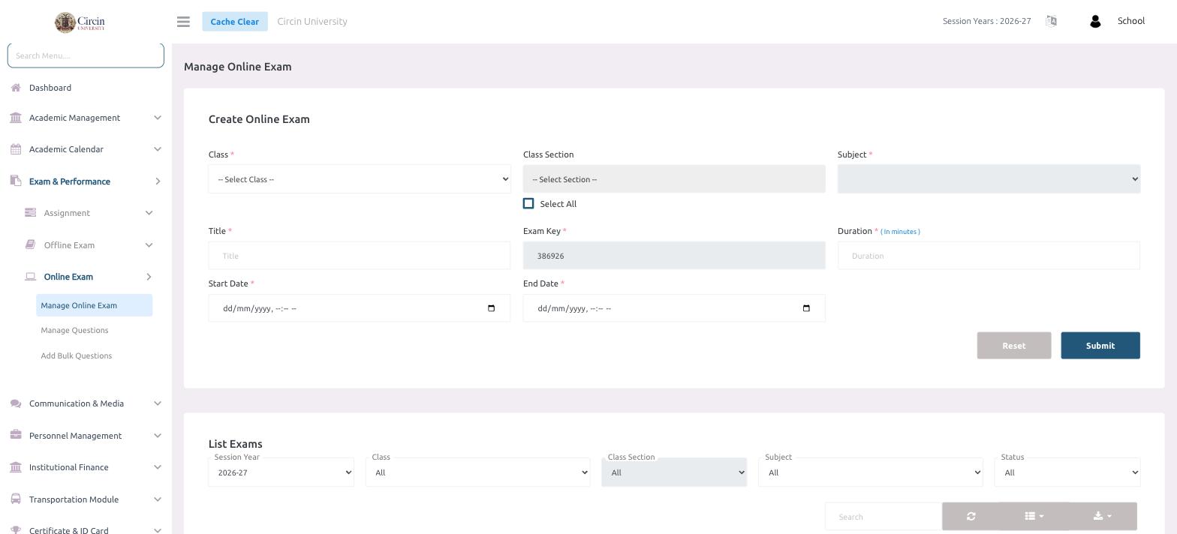Select Manage Online Exam menu item
The image size is (1177, 534).
coord(94,305)
